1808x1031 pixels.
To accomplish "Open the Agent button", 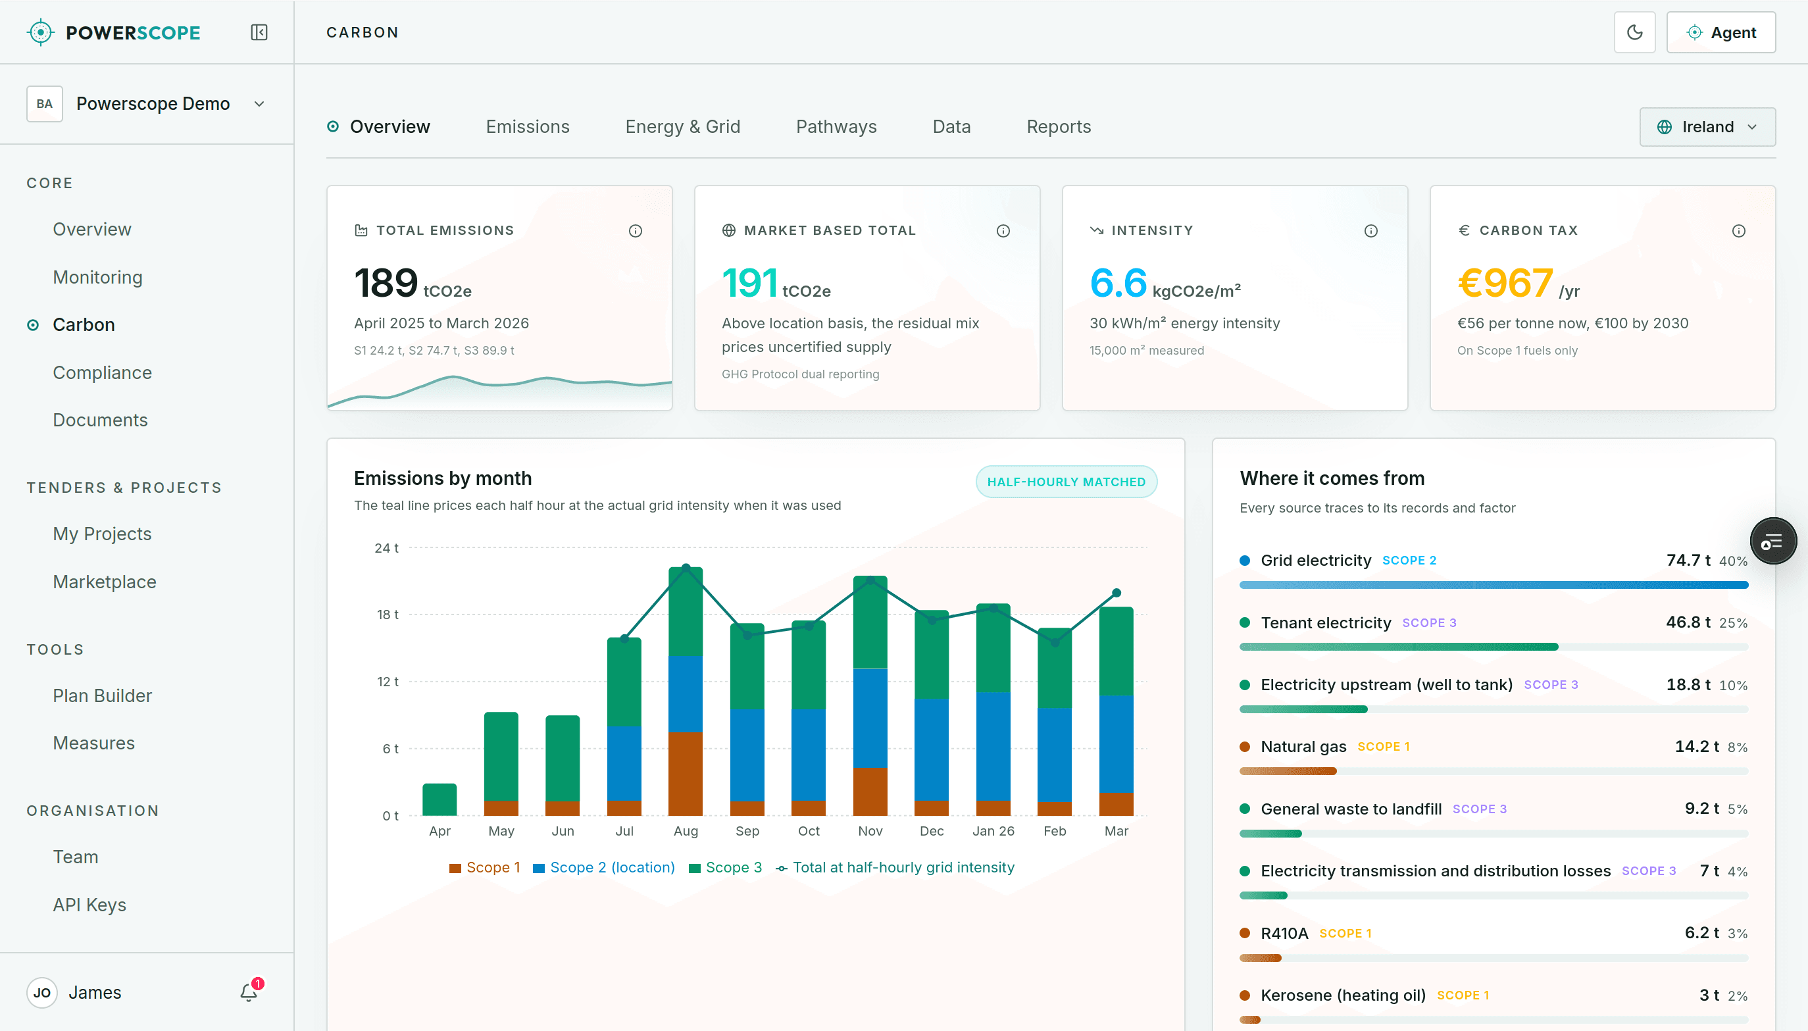I will [1721, 33].
